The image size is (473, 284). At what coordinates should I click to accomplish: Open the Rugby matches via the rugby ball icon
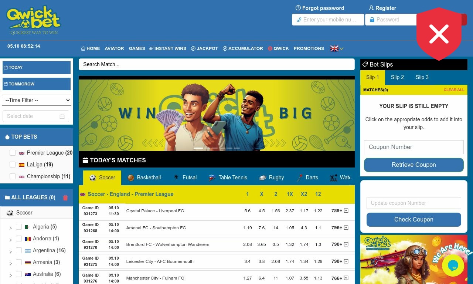263,177
